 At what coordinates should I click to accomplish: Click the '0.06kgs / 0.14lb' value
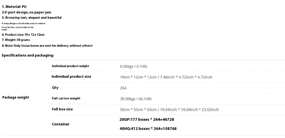tap(134, 66)
